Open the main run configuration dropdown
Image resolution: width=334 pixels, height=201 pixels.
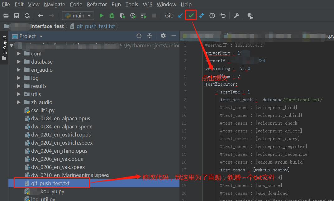coord(78,16)
